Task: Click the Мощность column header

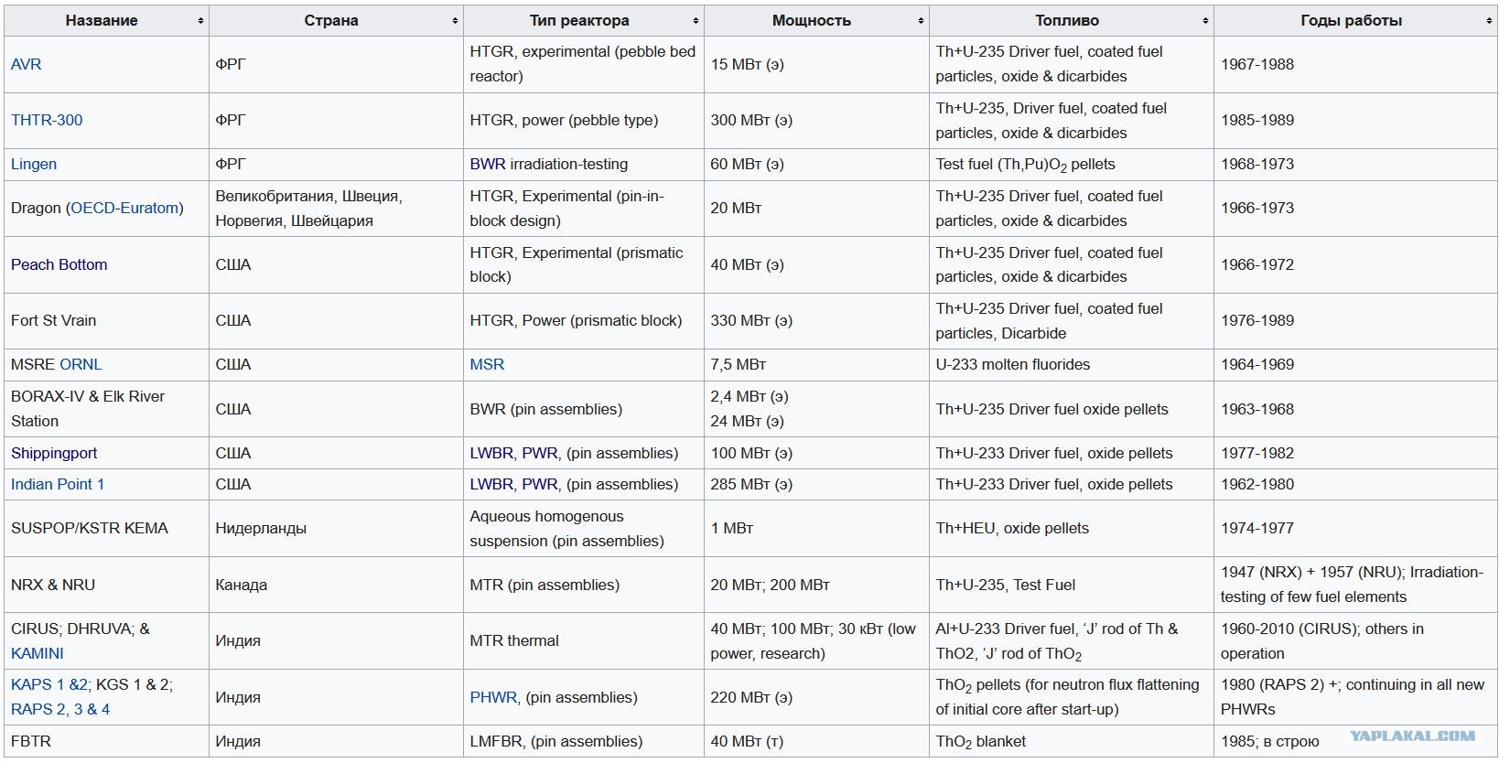Action: pyautogui.click(x=816, y=21)
